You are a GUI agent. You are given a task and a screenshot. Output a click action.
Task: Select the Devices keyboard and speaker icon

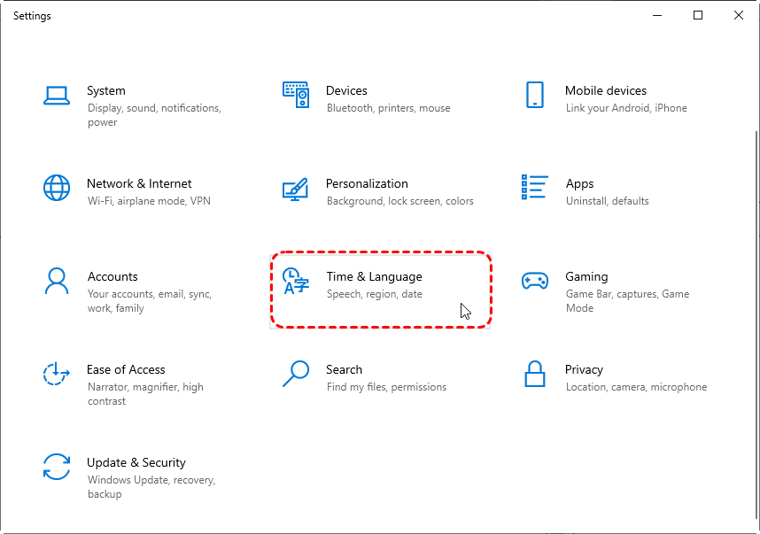click(296, 95)
